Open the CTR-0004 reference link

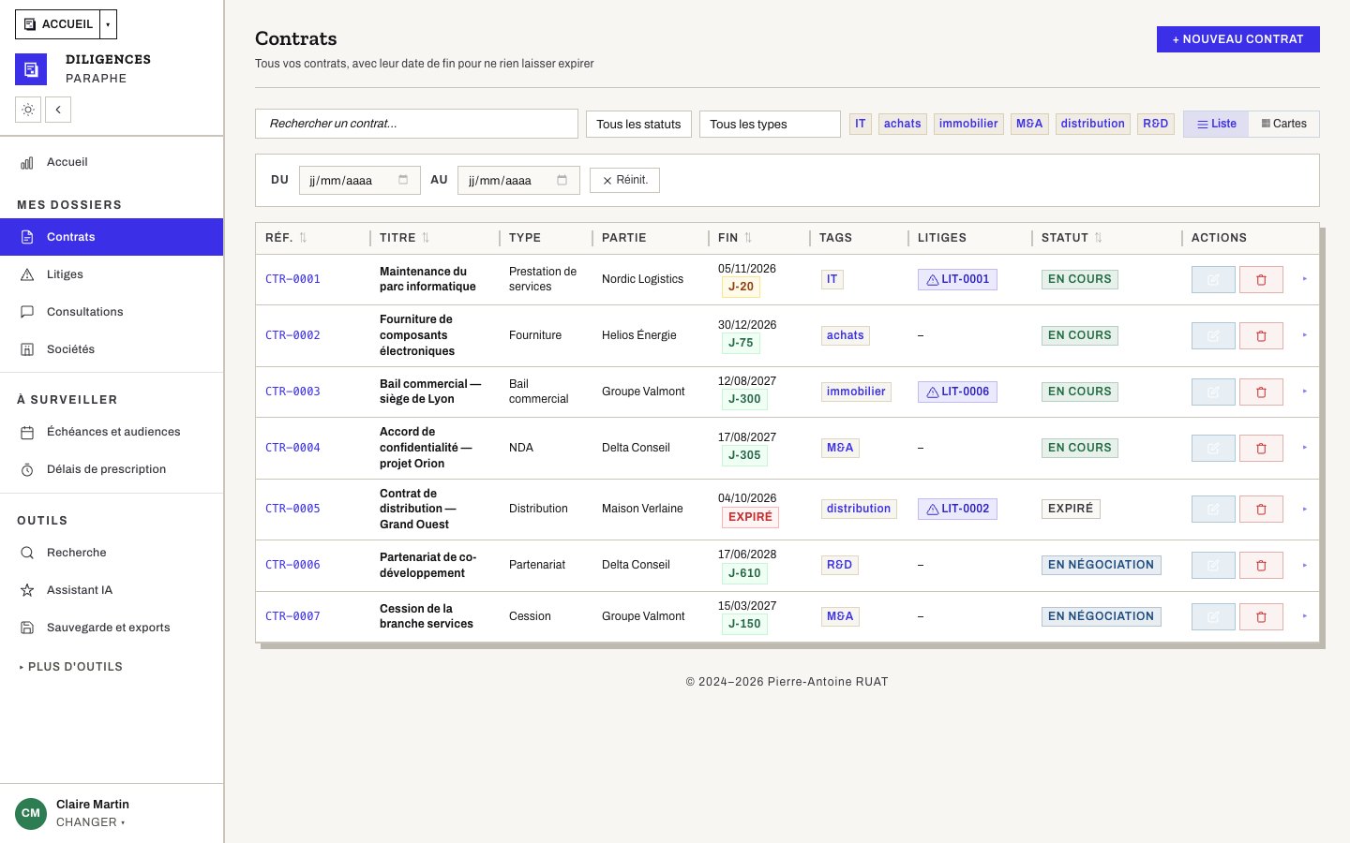pyautogui.click(x=292, y=448)
